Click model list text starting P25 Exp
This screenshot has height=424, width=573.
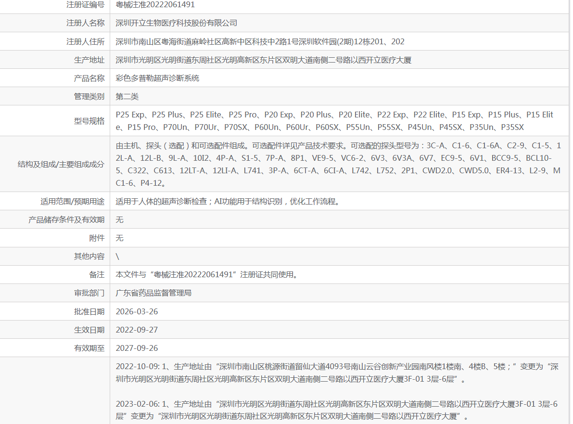(x=335, y=121)
